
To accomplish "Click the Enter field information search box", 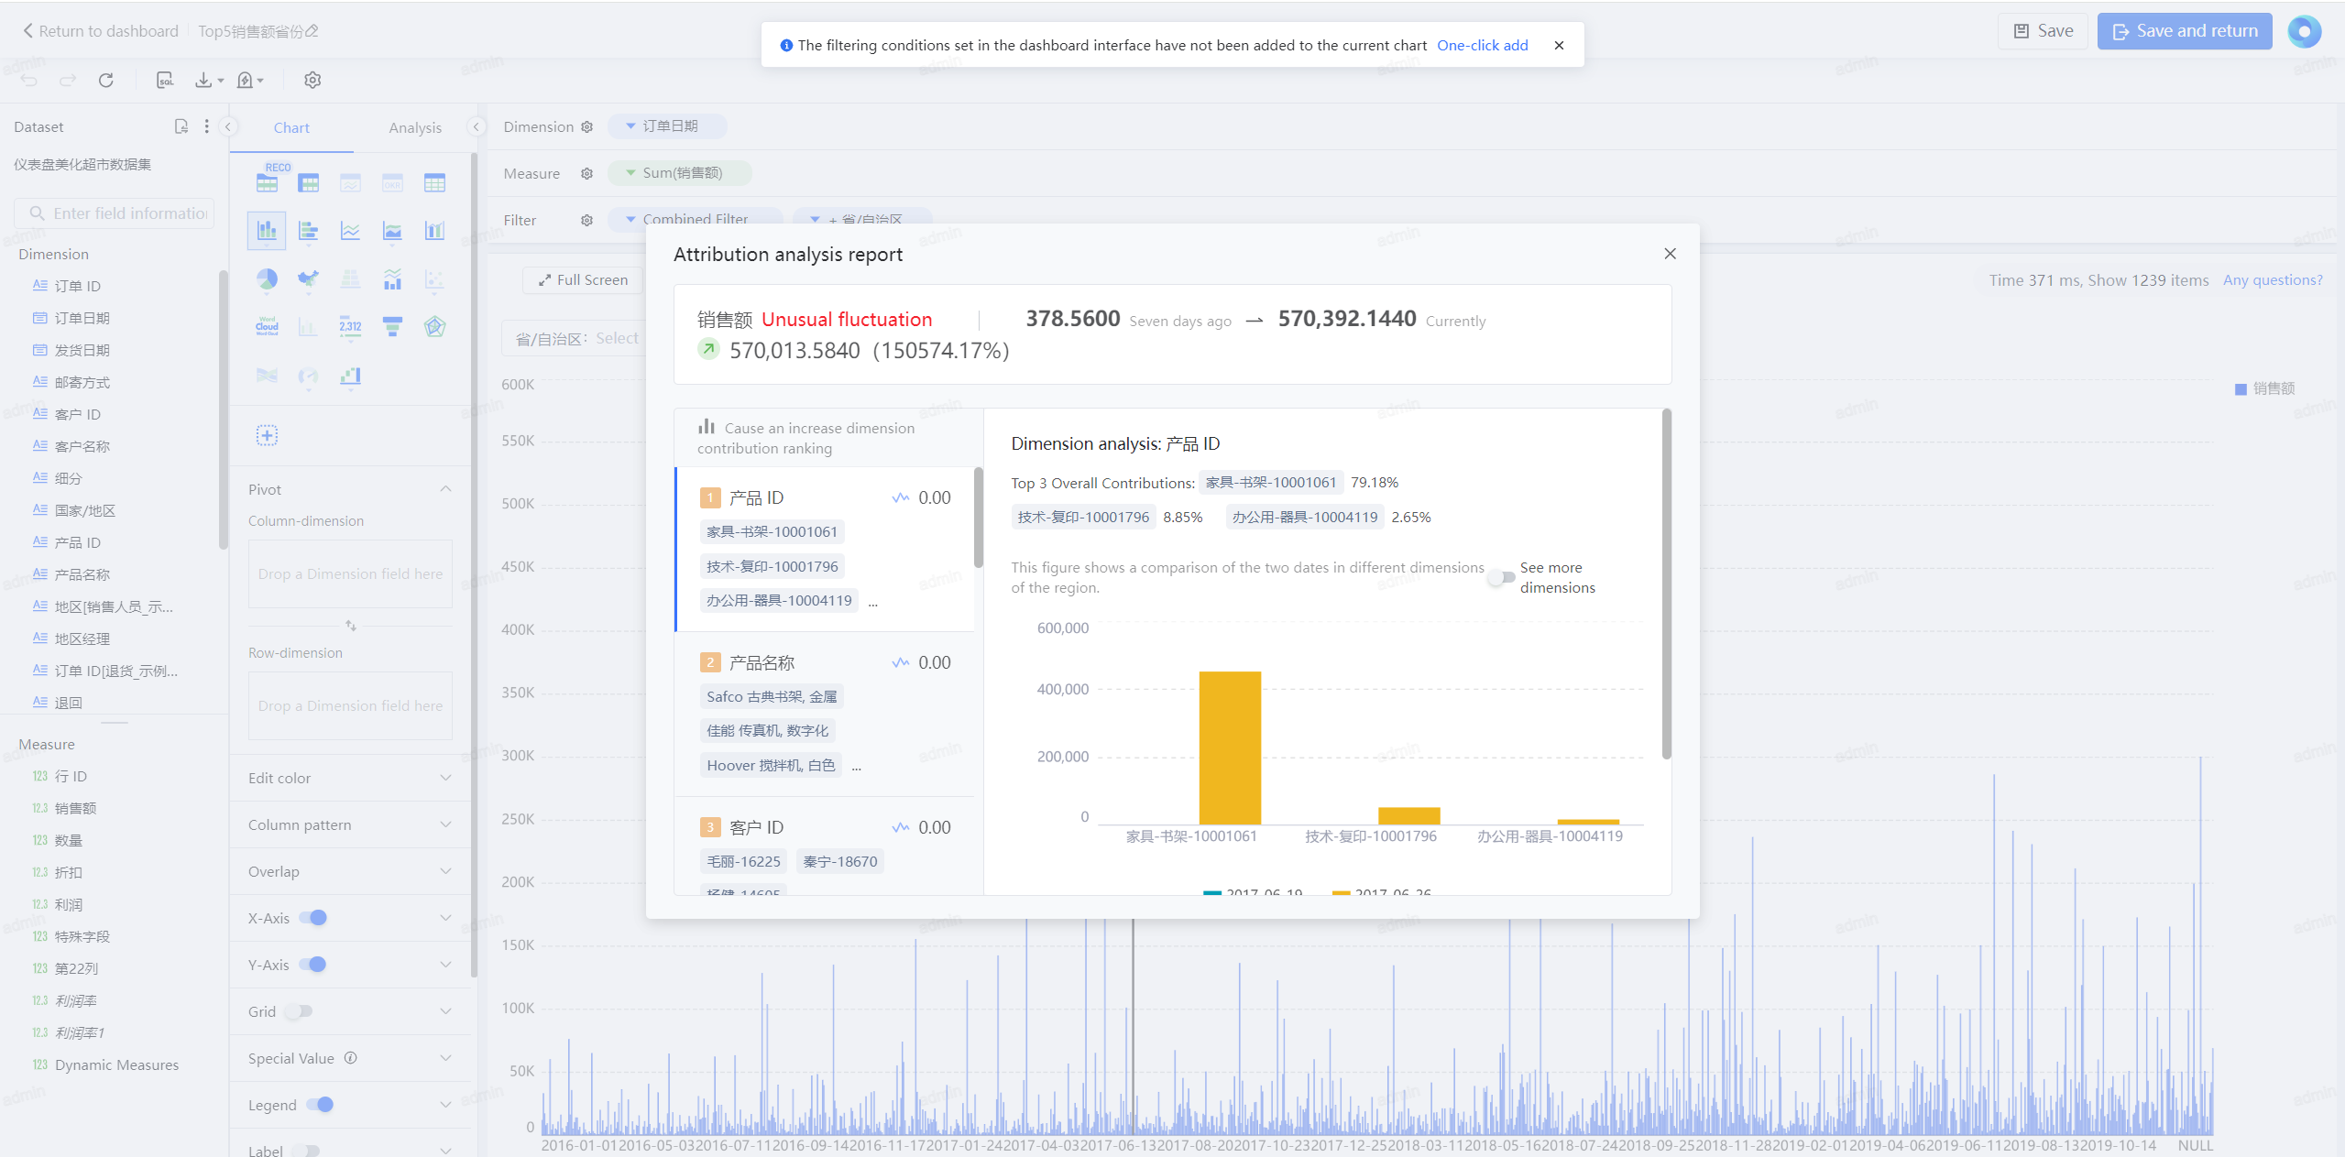I will 115,213.
